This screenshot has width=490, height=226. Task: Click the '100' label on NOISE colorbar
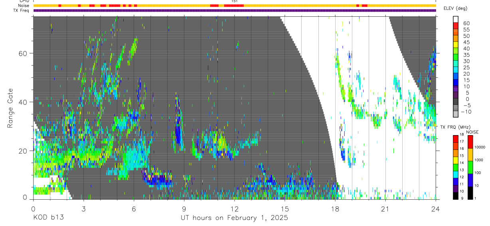[x=478, y=173]
